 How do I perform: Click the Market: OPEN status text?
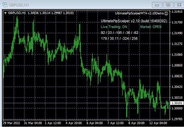click(x=151, y=27)
